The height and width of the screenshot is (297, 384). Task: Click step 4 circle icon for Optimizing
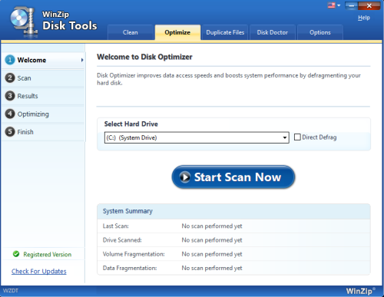(x=10, y=114)
